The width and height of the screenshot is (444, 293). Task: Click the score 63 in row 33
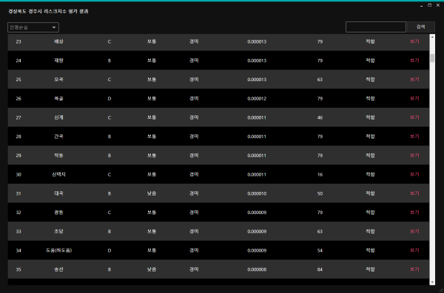click(320, 232)
